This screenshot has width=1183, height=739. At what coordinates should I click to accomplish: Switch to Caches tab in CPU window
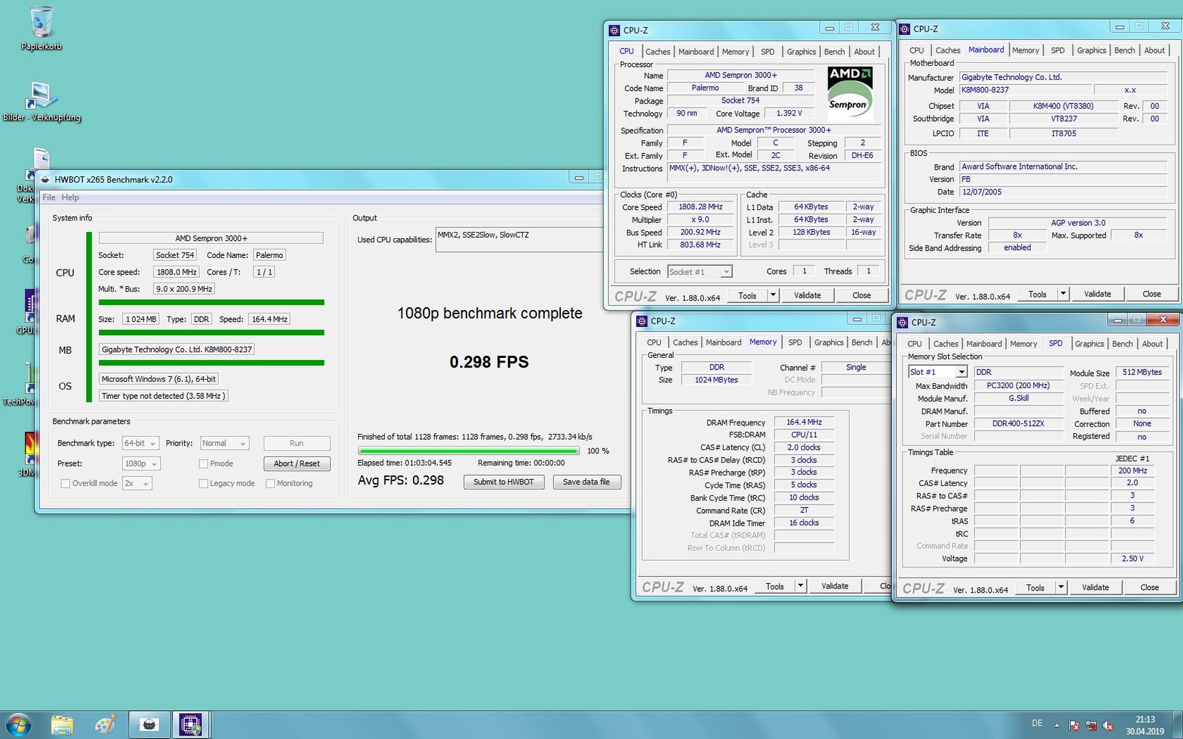pyautogui.click(x=657, y=51)
